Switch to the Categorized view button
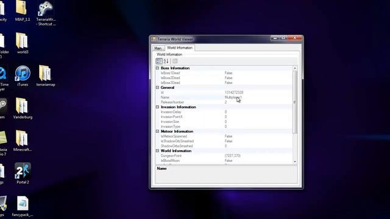This screenshot has height=219, width=390. click(159, 61)
